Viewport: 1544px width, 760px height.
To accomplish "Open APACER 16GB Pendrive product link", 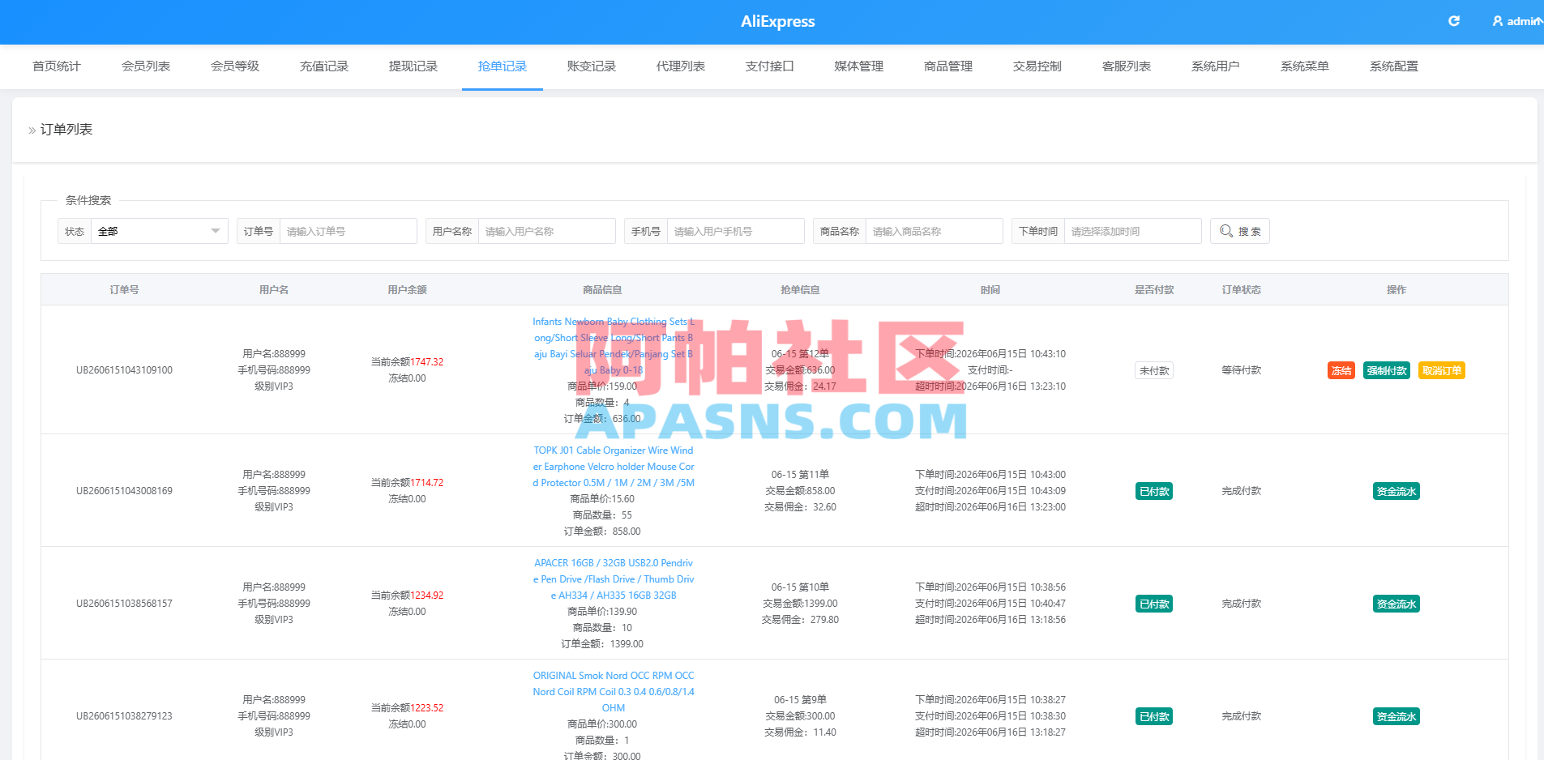I will (614, 579).
